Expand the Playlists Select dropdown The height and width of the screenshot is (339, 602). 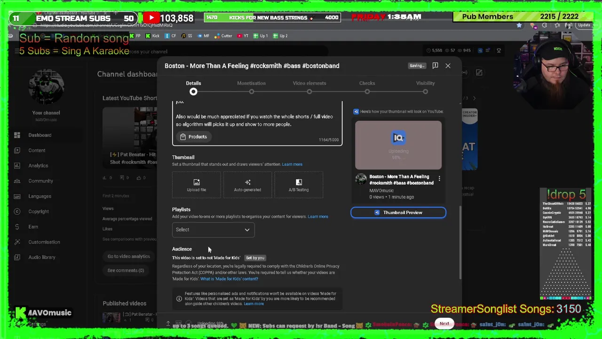[213, 230]
